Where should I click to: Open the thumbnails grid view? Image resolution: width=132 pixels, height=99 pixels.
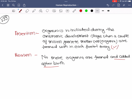tap(8, 5)
